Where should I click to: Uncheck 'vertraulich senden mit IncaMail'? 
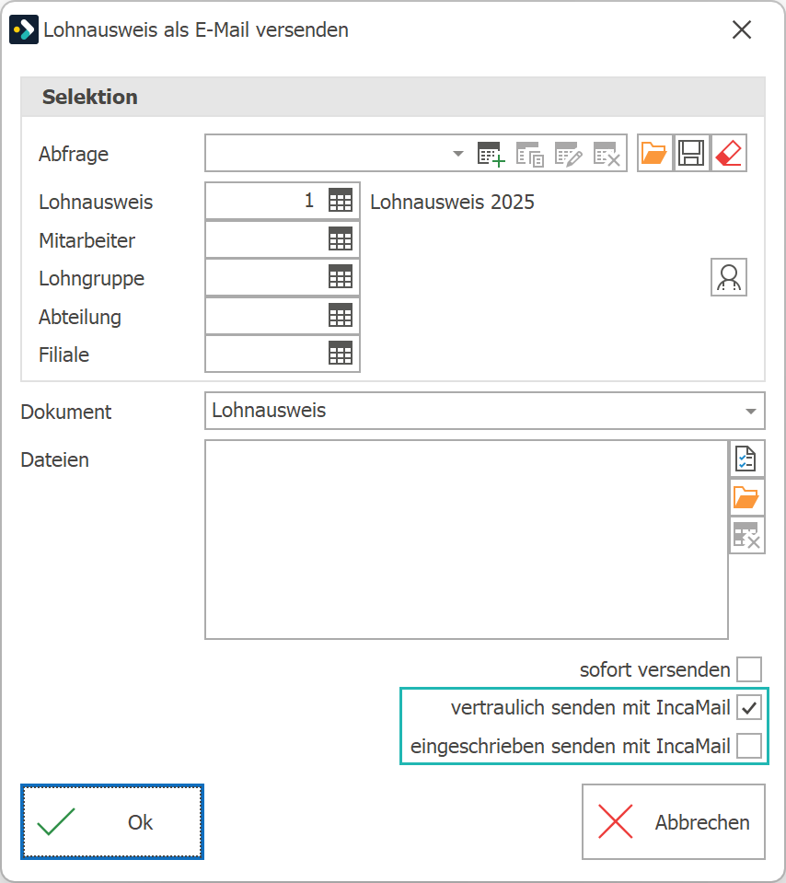pos(749,708)
